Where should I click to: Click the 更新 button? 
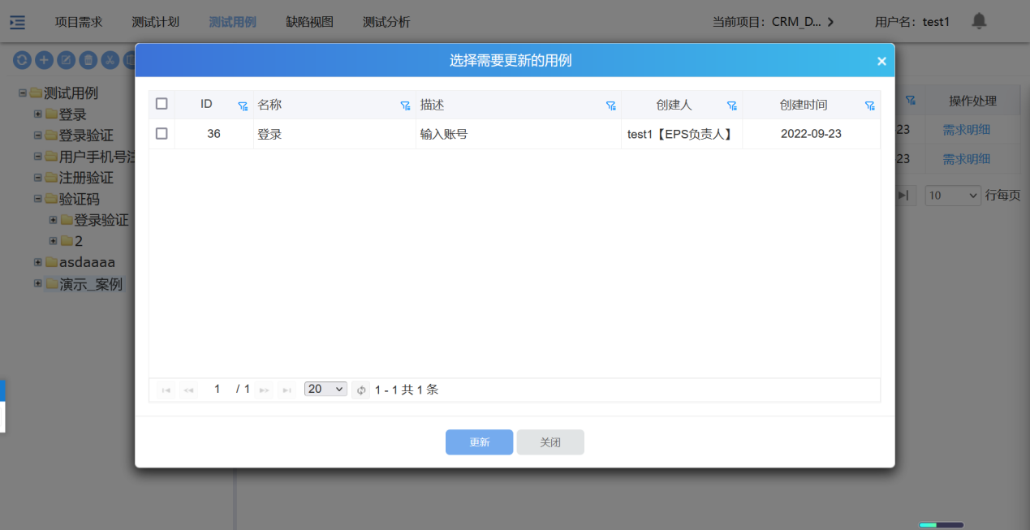point(479,442)
